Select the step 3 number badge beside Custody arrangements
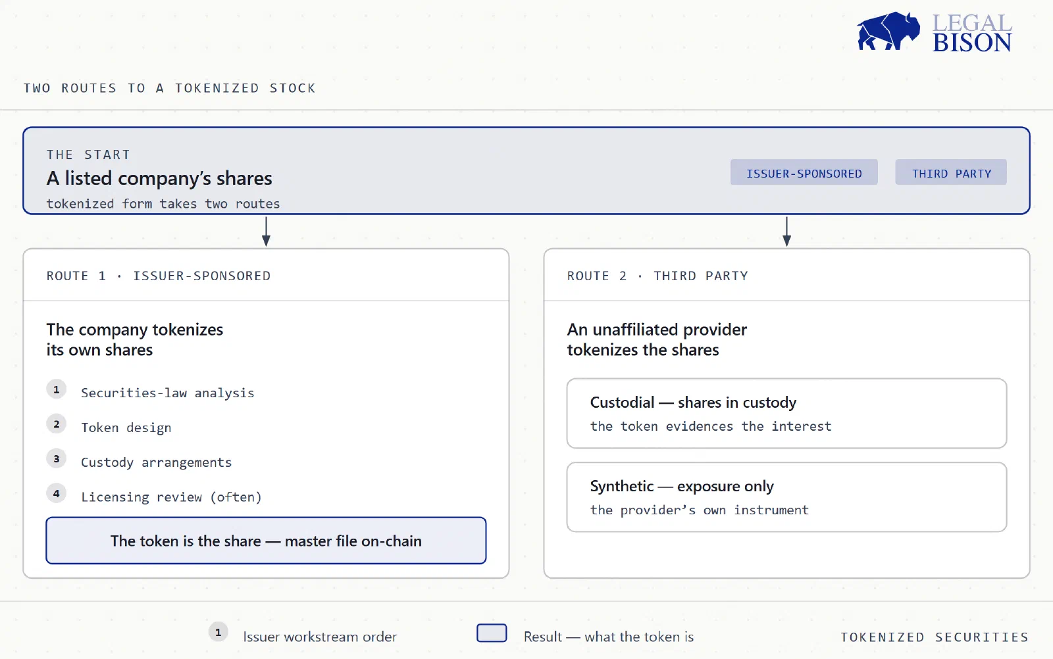The image size is (1053, 659). [57, 459]
